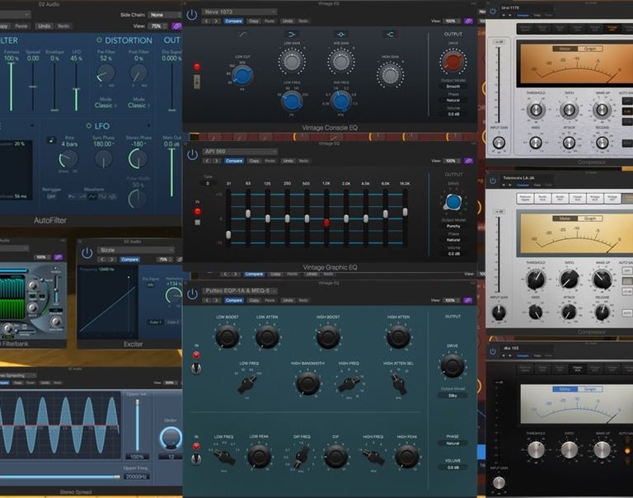Click Threshold knob on Teletronix LA-2A compressor

536,279
